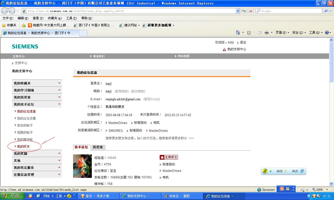Screen dimensions: 334x200
Task: Open the 安全(S) command bar dropdown
Action: pos(299,33)
